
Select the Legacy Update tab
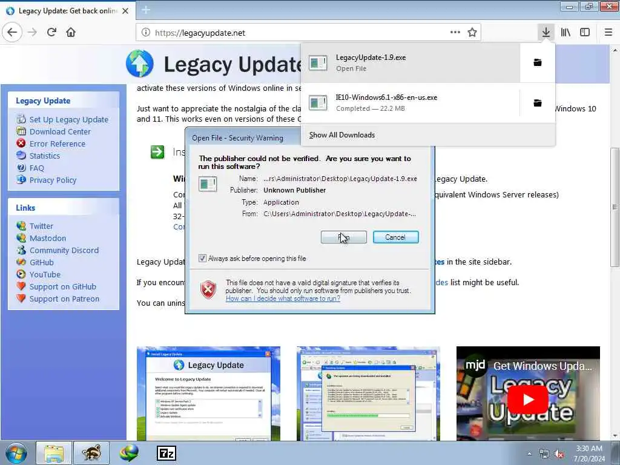click(68, 11)
